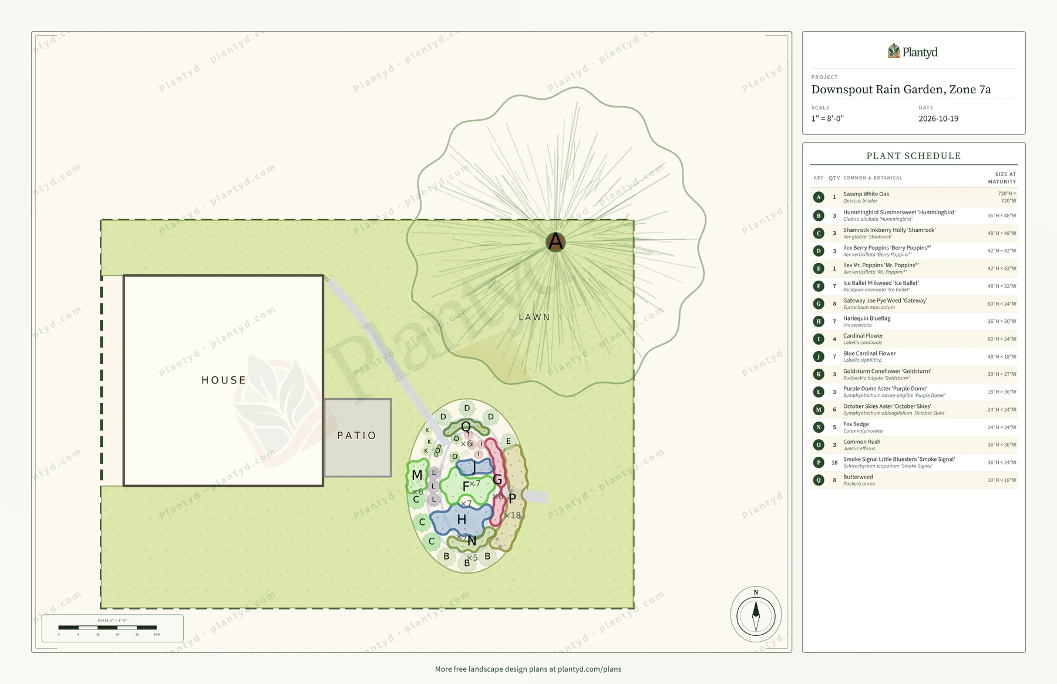Select key badge M for October Skies Aster
Image resolution: width=1057 pixels, height=684 pixels.
[819, 409]
